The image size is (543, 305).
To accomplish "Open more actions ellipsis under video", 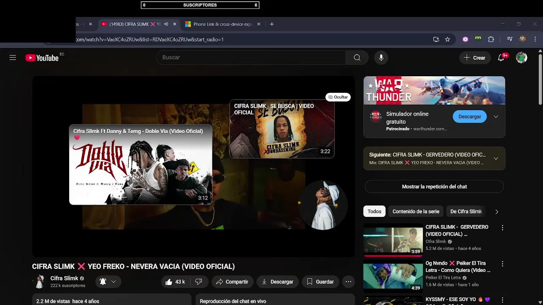I will [x=348, y=282].
